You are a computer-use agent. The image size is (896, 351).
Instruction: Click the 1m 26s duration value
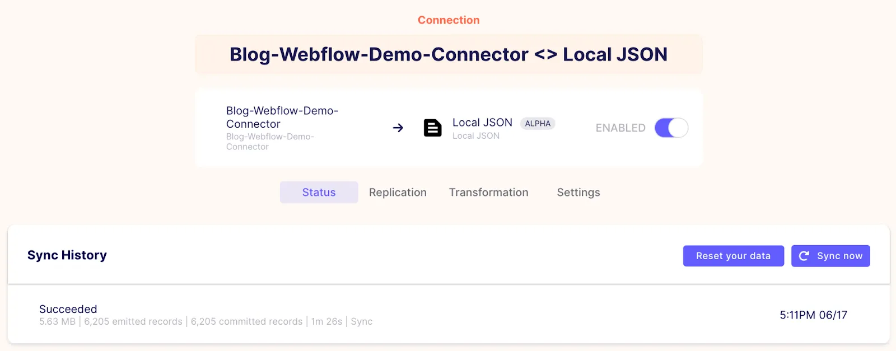[x=326, y=321]
